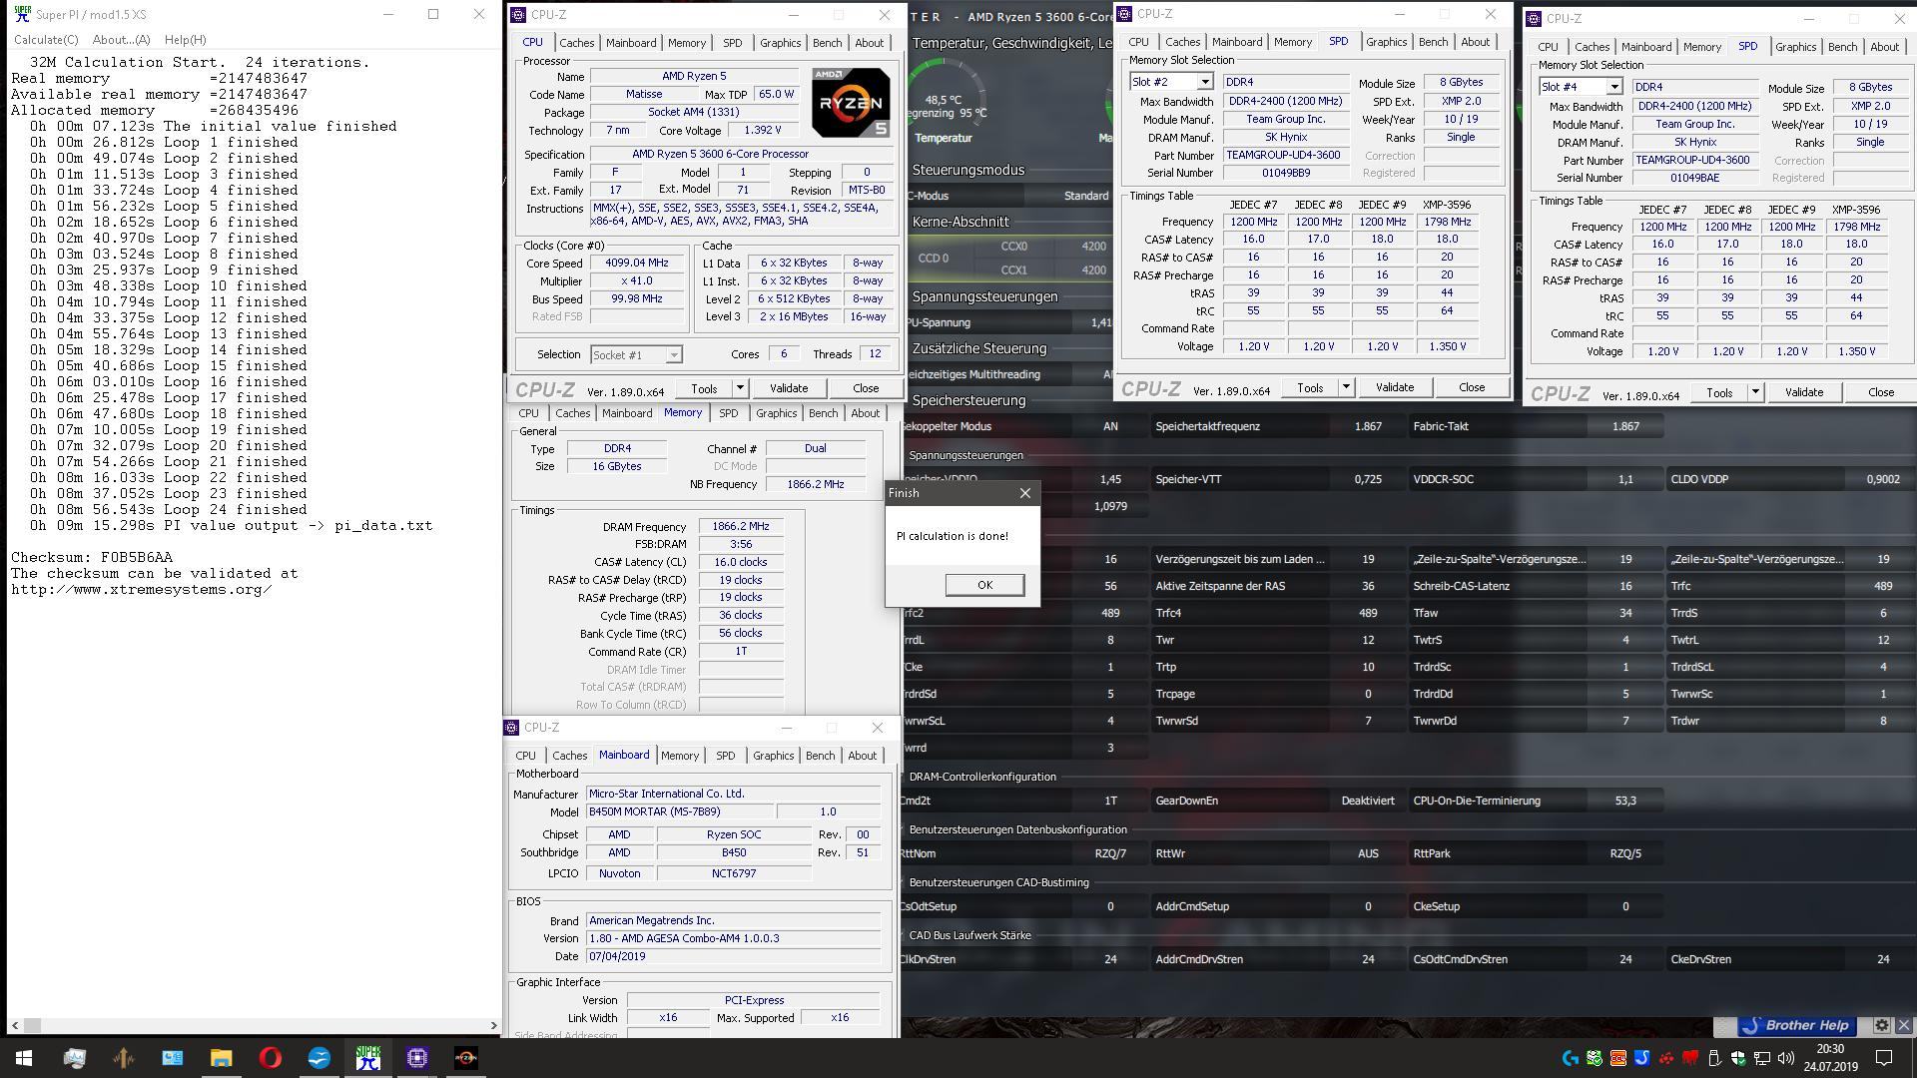Image resolution: width=1917 pixels, height=1078 pixels.
Task: Open the Tools dropdown arrow in the CPU window
Action: point(740,388)
